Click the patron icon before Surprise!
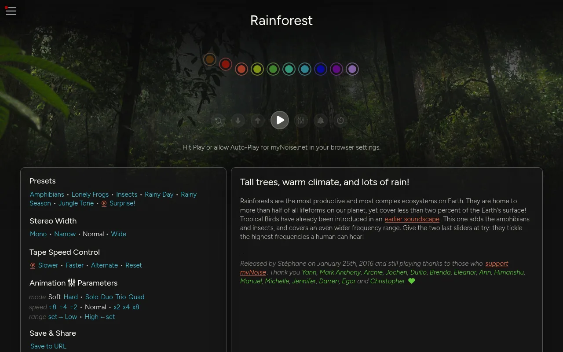The height and width of the screenshot is (352, 563). pos(104,203)
